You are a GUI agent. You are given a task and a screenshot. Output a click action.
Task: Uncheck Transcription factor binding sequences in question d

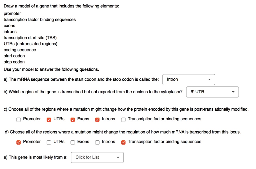[x=123, y=142]
